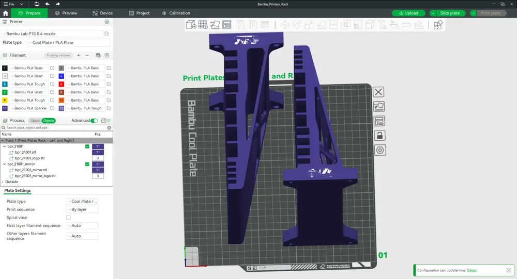Click the red filament 6 color swatch
517x279 pixels.
[61, 84]
